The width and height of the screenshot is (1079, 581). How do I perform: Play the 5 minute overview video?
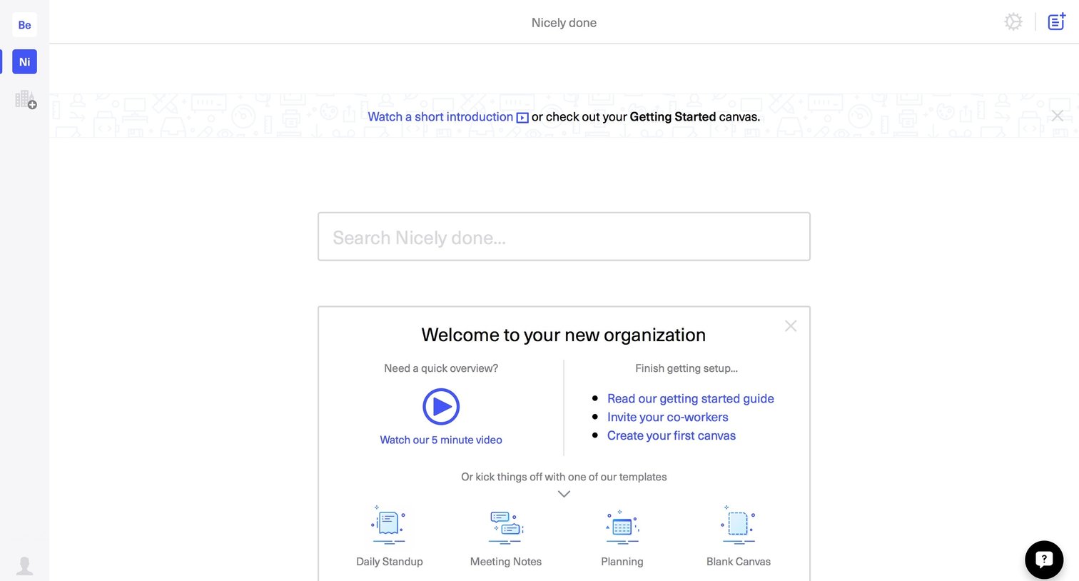pyautogui.click(x=441, y=407)
